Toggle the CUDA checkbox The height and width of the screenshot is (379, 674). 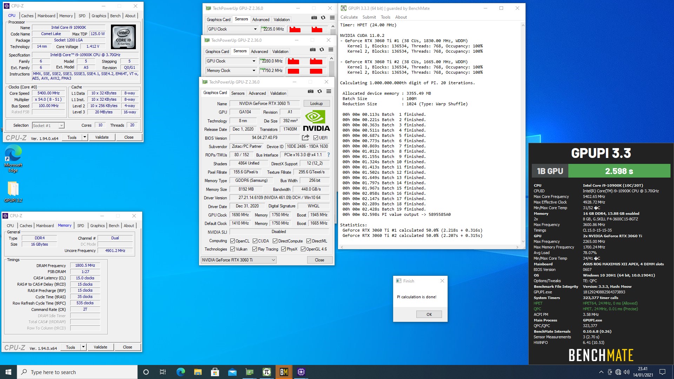pyautogui.click(x=255, y=241)
